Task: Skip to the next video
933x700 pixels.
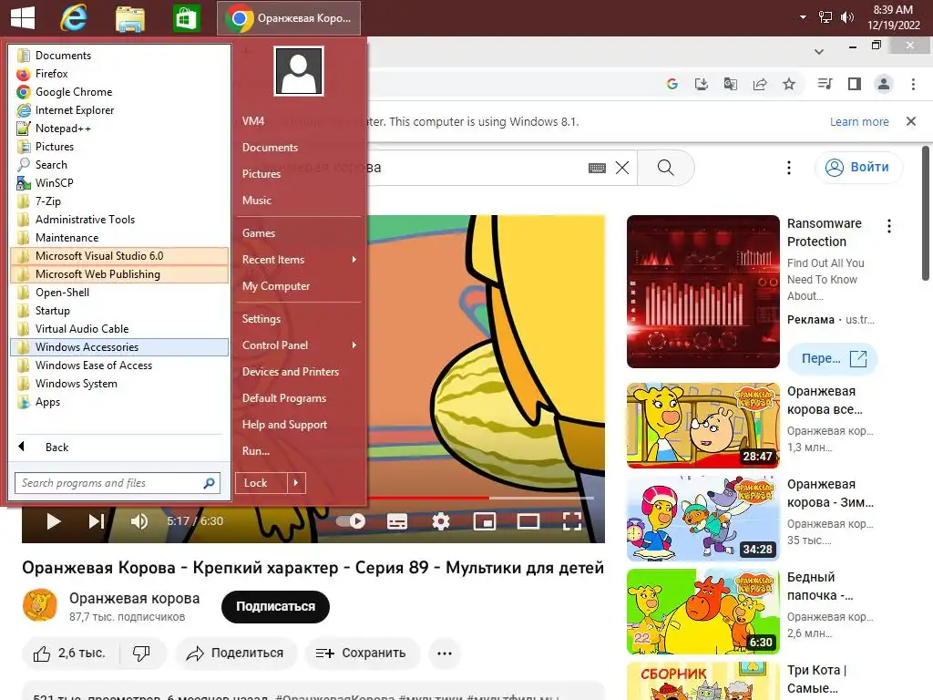Action: (97, 521)
